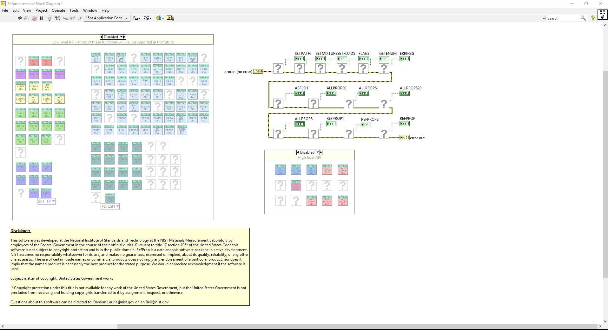
Task: Click the Context Help question mark button
Action: (x=593, y=18)
